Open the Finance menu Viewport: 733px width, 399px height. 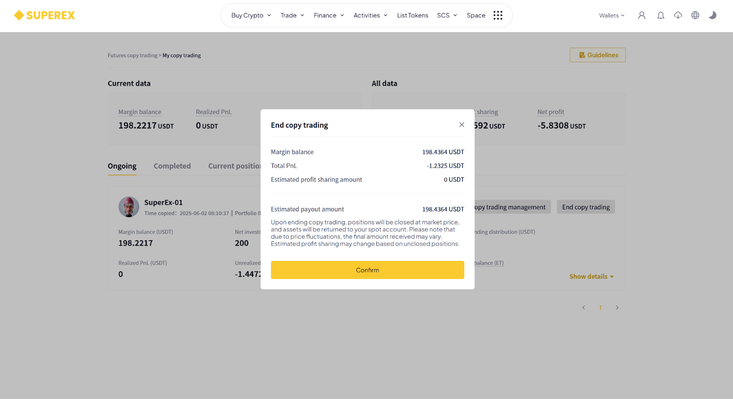329,16
